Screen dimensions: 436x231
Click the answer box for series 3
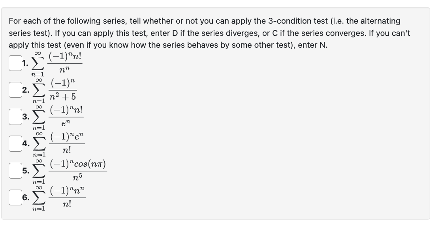[15, 117]
